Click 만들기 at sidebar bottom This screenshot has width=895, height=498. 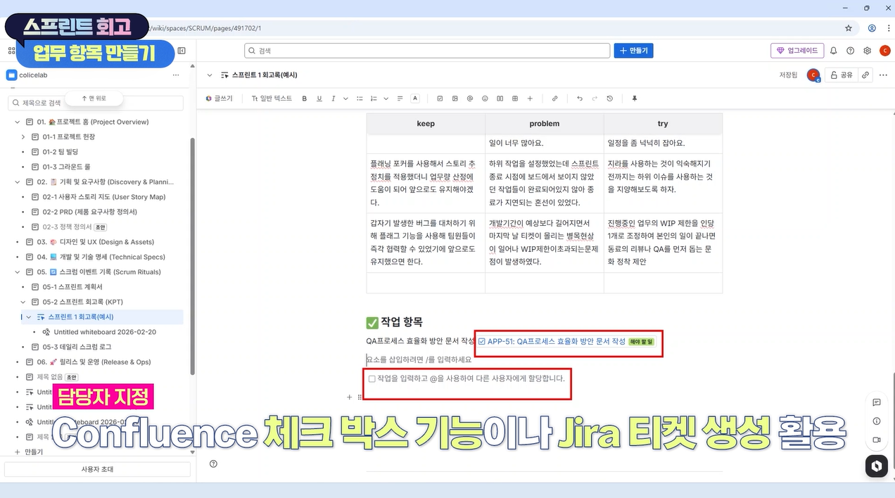(29, 452)
